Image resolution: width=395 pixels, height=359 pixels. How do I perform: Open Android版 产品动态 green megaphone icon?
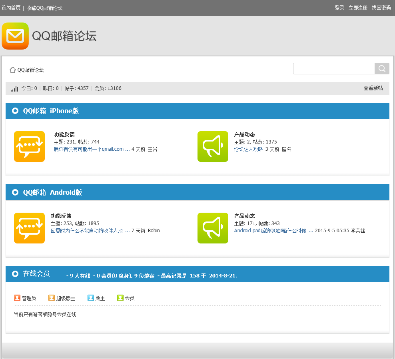pyautogui.click(x=213, y=228)
